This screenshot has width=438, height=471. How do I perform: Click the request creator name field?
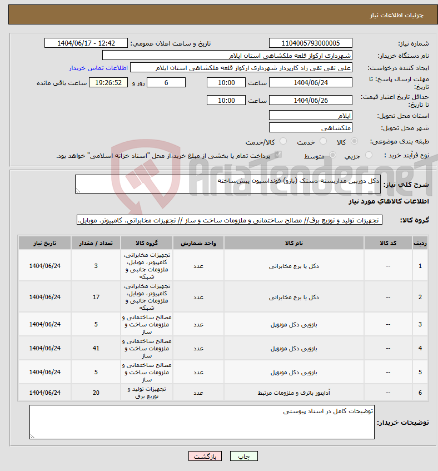tap(241, 68)
